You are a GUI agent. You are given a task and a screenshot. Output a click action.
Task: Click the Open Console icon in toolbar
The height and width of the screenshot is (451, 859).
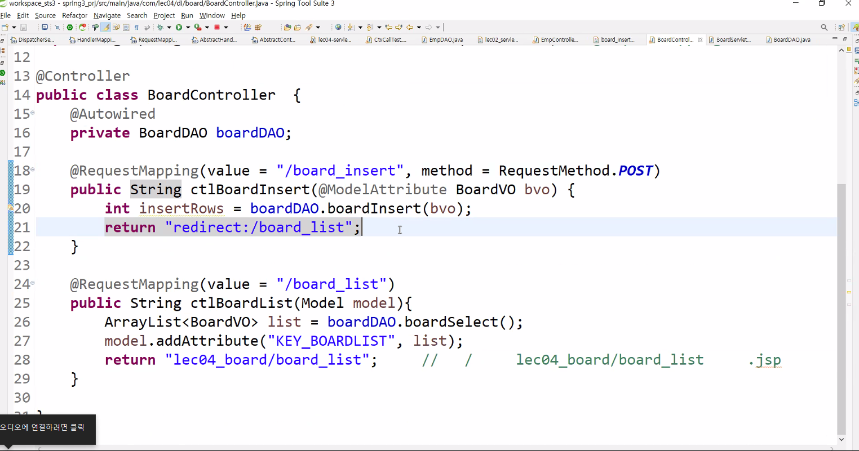[x=45, y=27]
